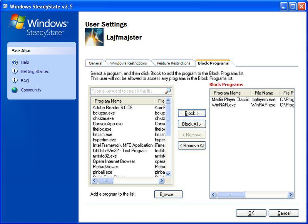308x224 pixels.
Task: Click the < Remove All button
Action: (x=192, y=146)
